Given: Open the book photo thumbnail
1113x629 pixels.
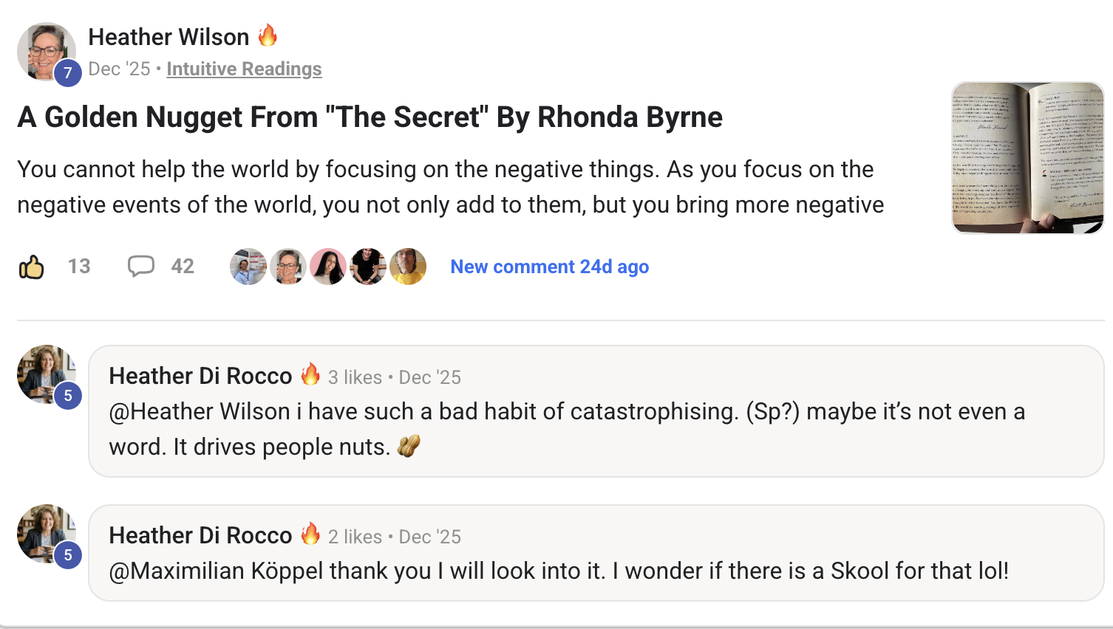Looking at the screenshot, I should pyautogui.click(x=1027, y=158).
